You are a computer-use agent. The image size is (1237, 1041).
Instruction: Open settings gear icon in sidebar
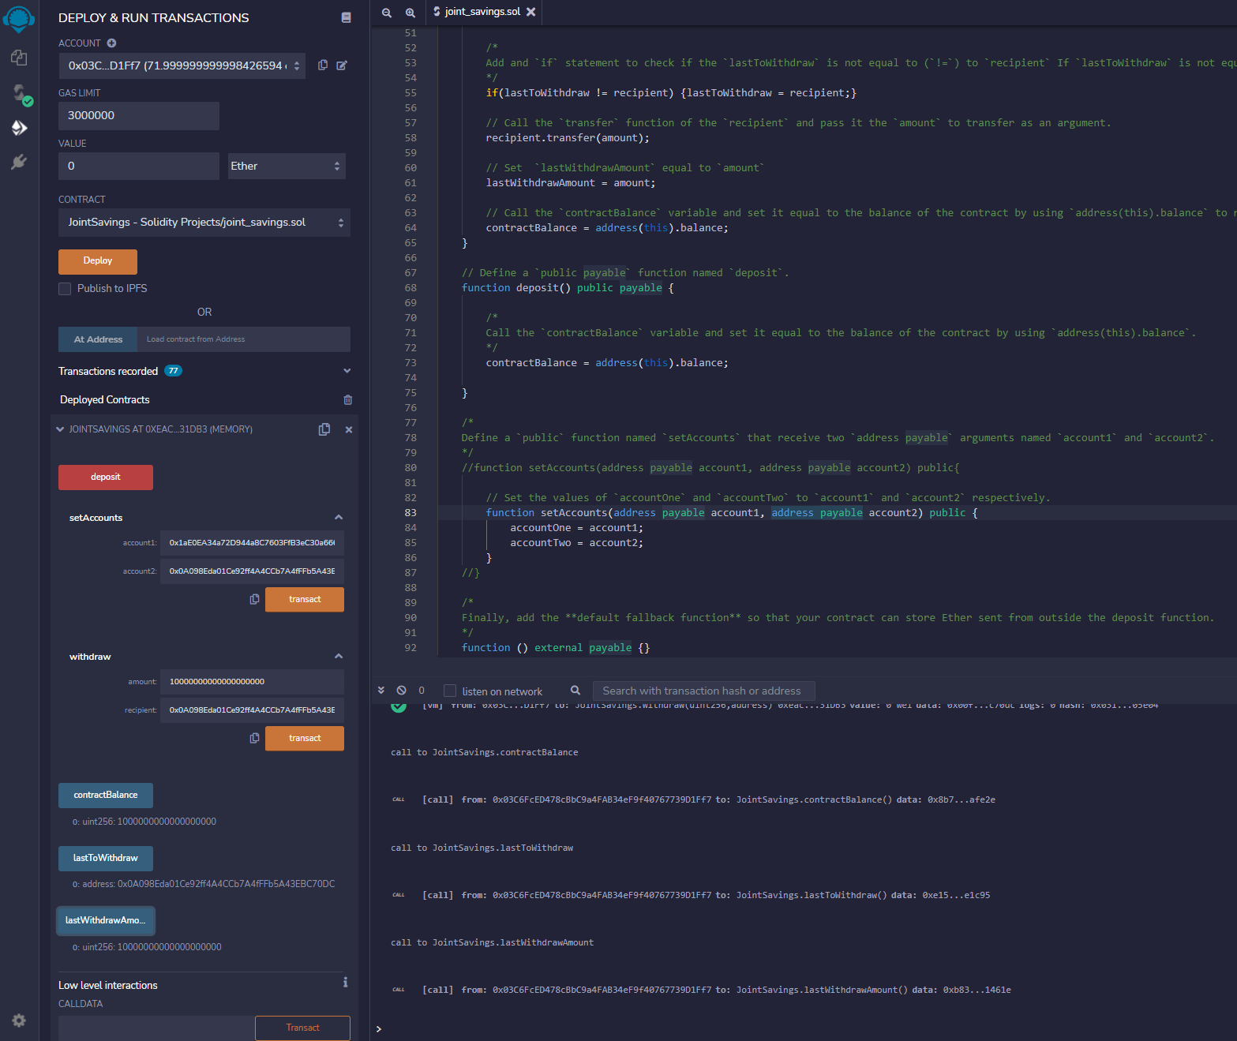[x=19, y=1020]
